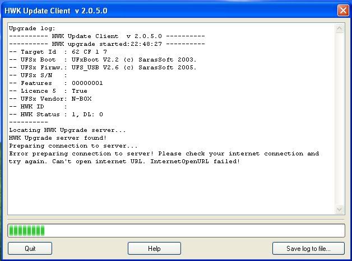Select the 'UFxBoot V2.2 (c) SarasSoft 2003' line
The image size is (352, 261).
103,60
